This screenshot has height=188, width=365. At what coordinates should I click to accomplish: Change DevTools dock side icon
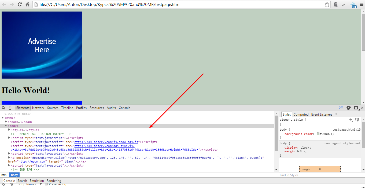click(356, 108)
